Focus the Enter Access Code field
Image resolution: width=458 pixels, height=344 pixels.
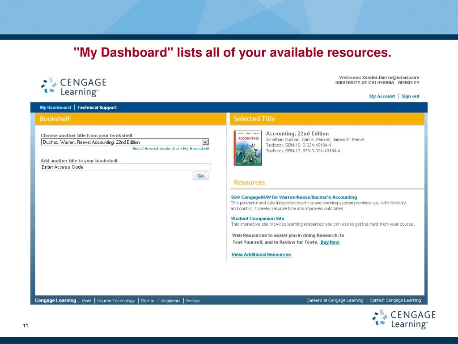tap(126, 167)
